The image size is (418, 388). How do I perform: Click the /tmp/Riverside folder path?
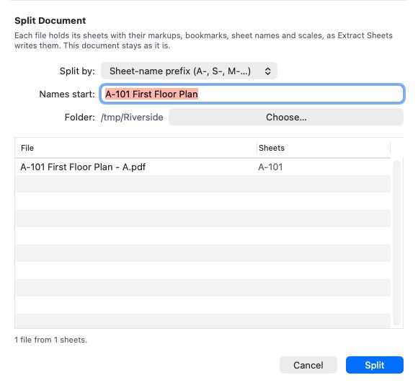pos(132,117)
